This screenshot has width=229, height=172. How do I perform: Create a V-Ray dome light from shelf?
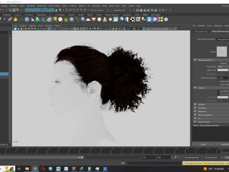pyautogui.click(x=88, y=20)
